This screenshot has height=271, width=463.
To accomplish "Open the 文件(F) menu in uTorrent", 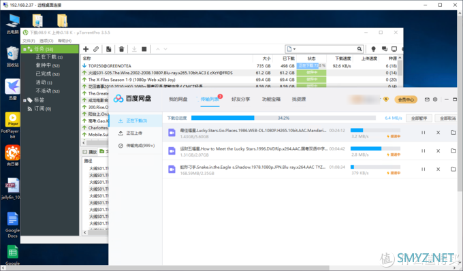I will pos(29,41).
